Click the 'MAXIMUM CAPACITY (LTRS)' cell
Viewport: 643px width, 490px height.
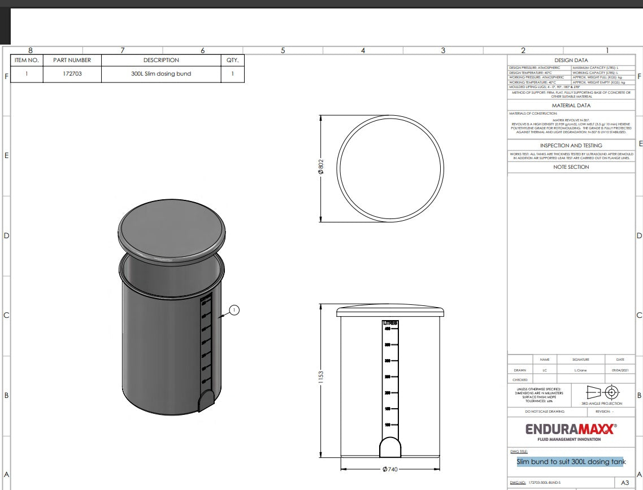[603, 68]
